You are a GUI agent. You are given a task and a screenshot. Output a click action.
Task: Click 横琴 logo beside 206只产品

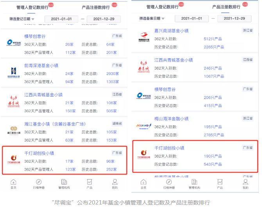point(144,96)
